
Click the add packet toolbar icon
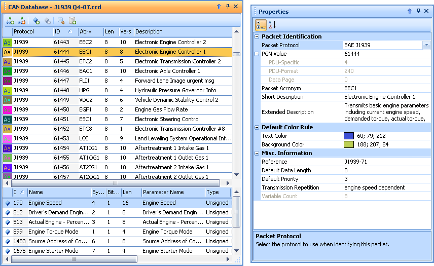[10, 21]
